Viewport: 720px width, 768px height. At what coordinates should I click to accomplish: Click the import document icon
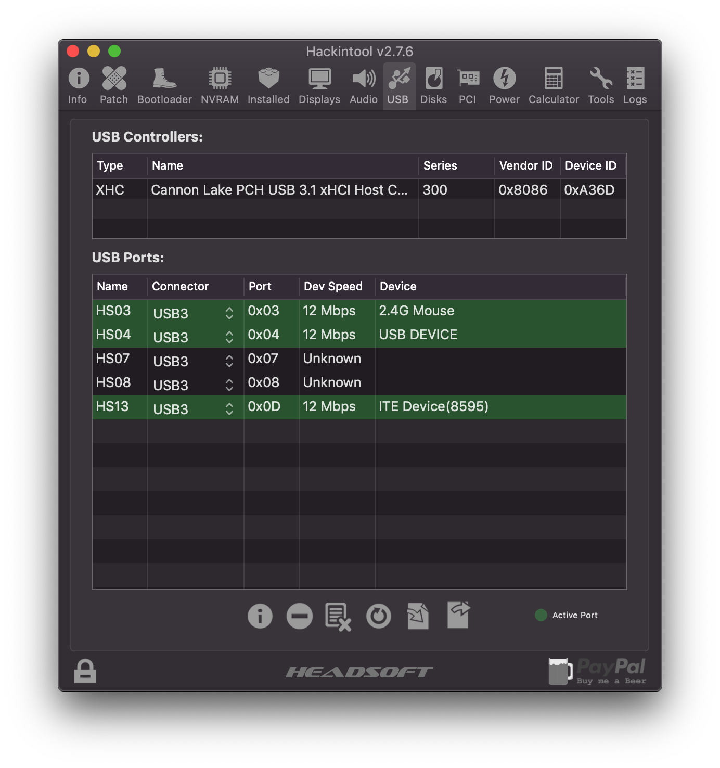(418, 616)
